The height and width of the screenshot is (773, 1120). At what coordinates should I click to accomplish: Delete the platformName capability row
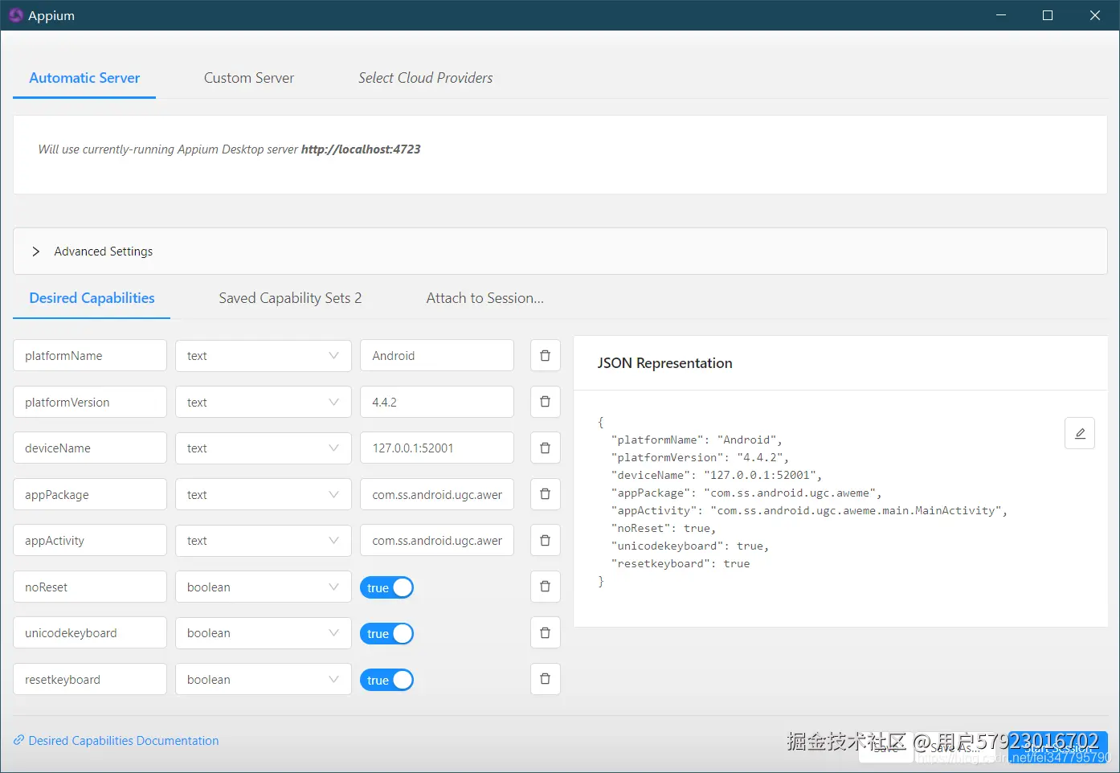coord(546,355)
